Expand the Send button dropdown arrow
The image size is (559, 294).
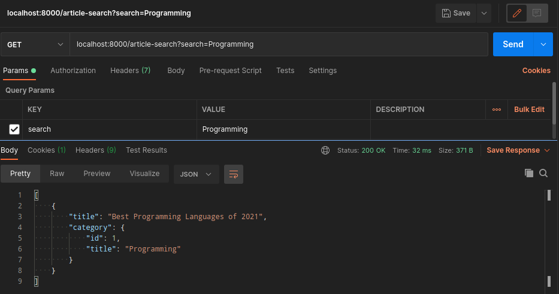click(x=543, y=44)
